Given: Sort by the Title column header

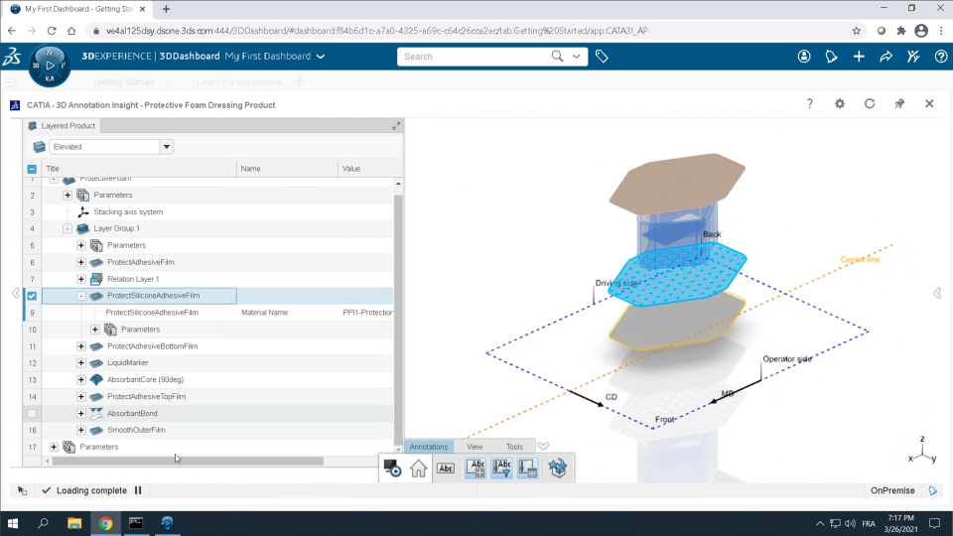Looking at the screenshot, I should pos(139,169).
